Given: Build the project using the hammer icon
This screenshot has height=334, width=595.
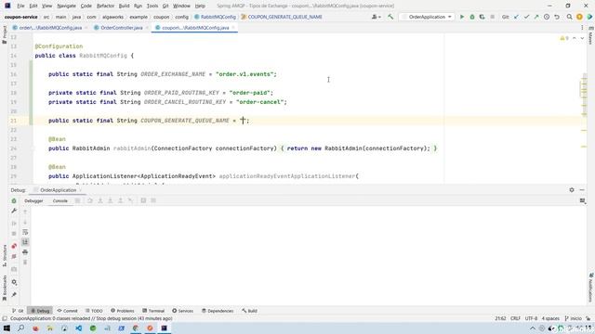Looking at the screenshot, I should (x=390, y=17).
